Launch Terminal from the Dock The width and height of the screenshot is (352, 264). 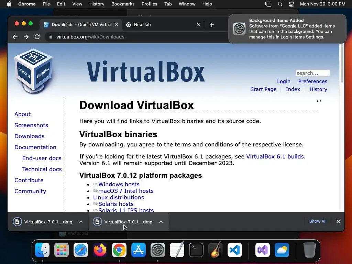pos(196,250)
